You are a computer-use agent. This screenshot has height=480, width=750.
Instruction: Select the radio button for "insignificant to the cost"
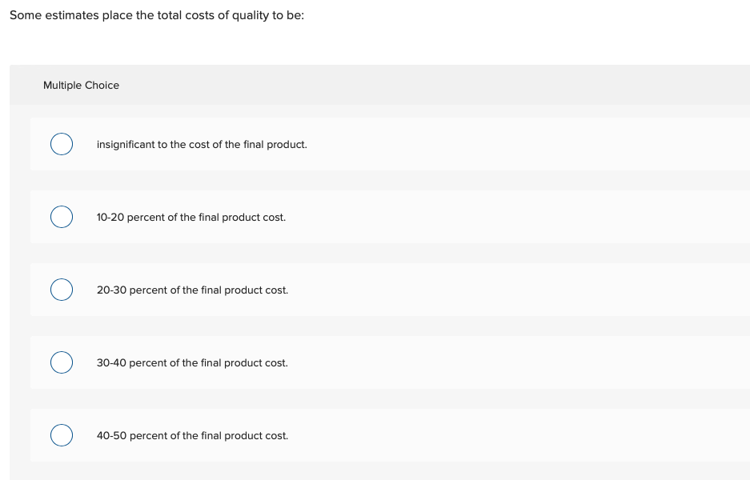[62, 144]
